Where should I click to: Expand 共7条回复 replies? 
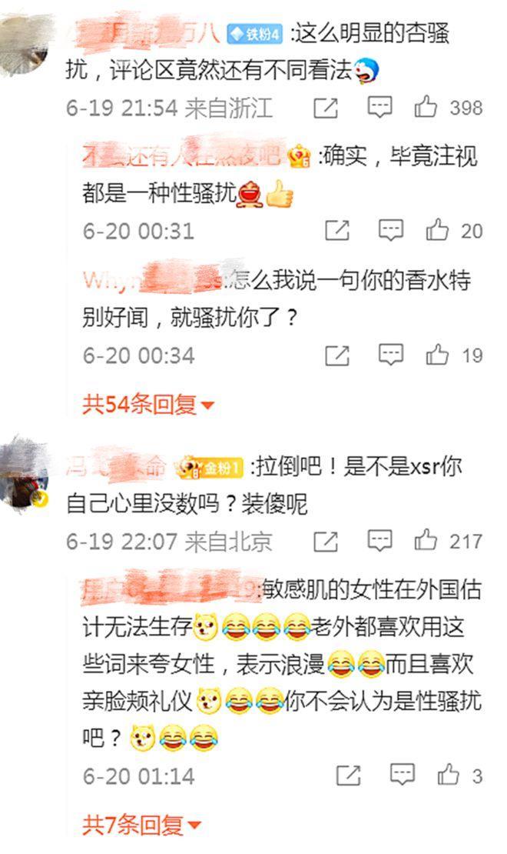[141, 825]
